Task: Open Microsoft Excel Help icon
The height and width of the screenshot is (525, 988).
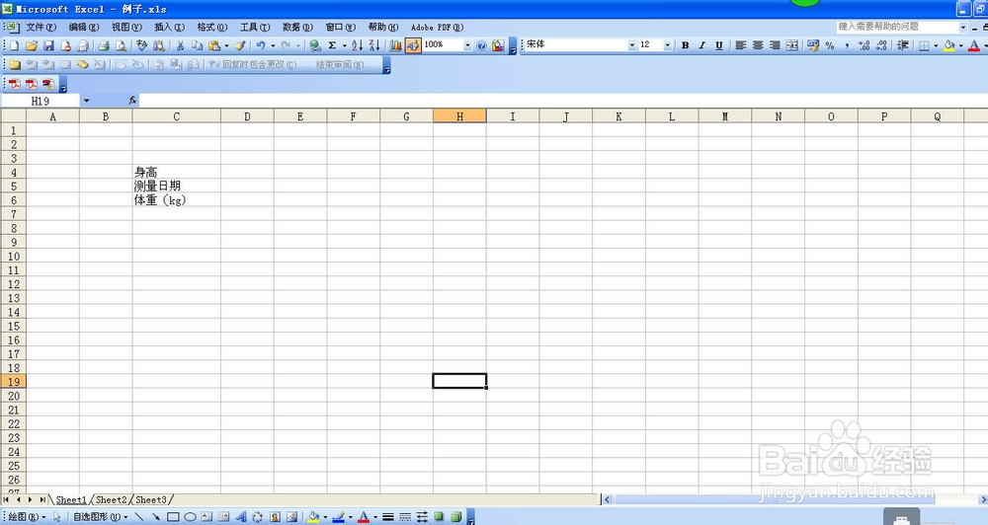Action: click(x=481, y=45)
